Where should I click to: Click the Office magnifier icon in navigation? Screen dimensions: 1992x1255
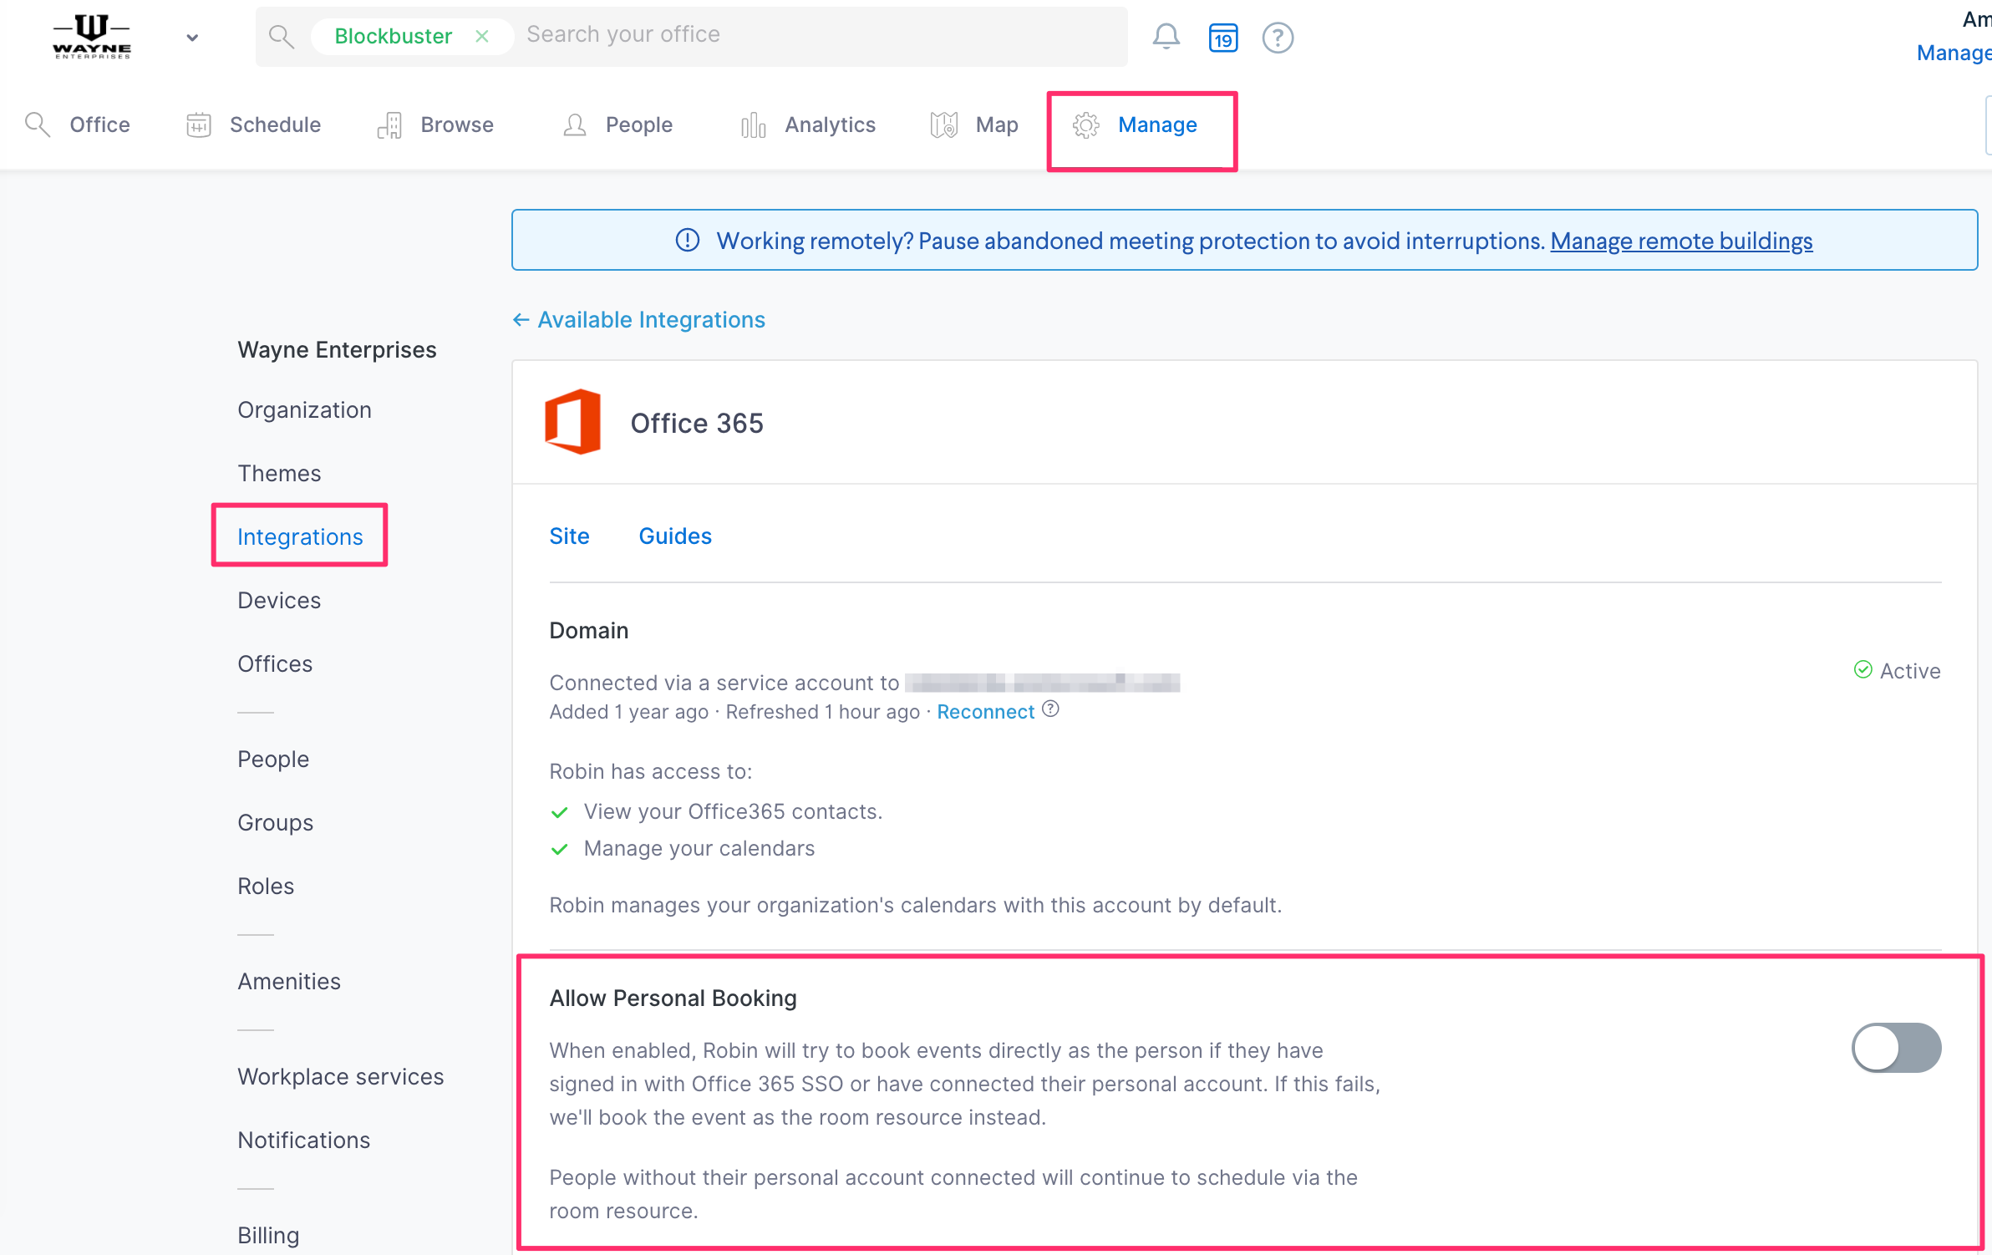click(x=38, y=124)
